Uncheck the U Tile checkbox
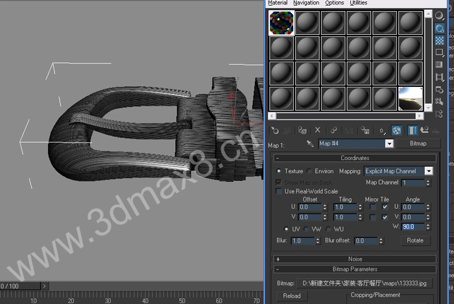This screenshot has height=304, width=454. (x=385, y=207)
